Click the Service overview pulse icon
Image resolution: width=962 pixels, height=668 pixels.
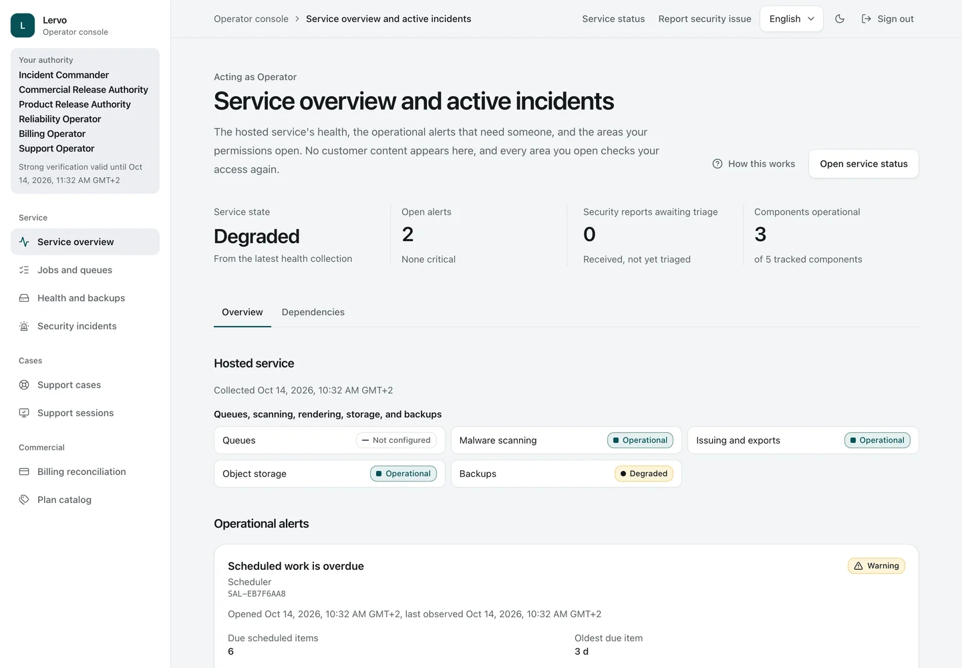[24, 242]
